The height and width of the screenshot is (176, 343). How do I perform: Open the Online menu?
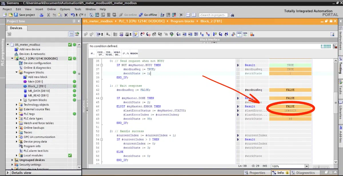(x=51, y=9)
